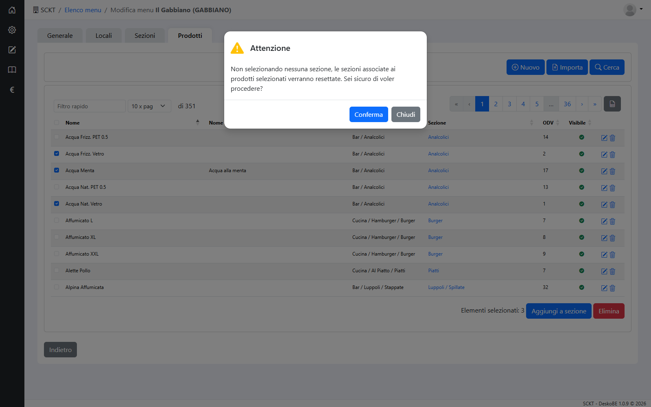Open the edit pencil icon in the sidebar
This screenshot has height=407, width=651.
(12, 50)
